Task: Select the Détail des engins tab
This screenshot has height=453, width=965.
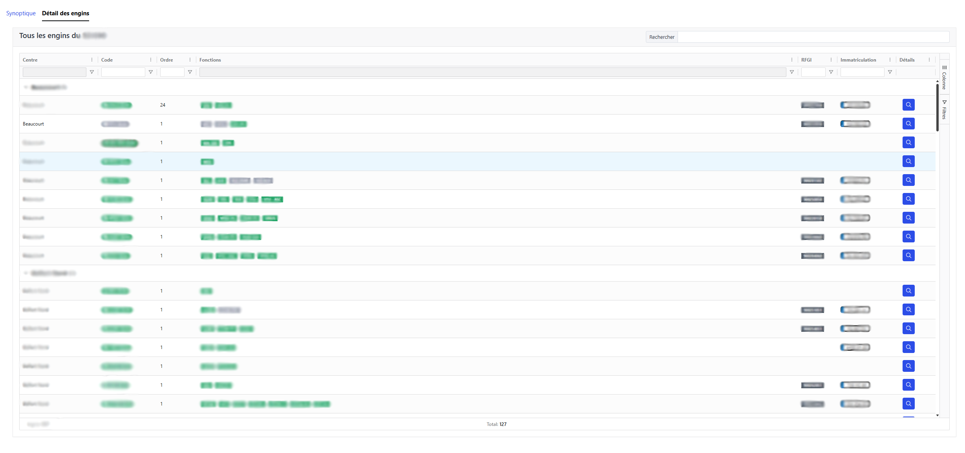Action: (66, 13)
